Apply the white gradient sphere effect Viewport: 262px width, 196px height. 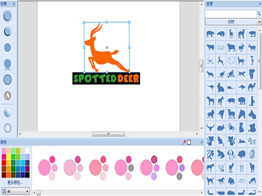click(x=7, y=112)
